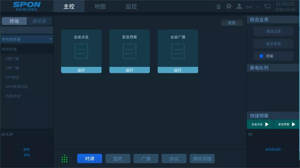
Task: Expand the 所有终端 tree group
Action: click(9, 49)
